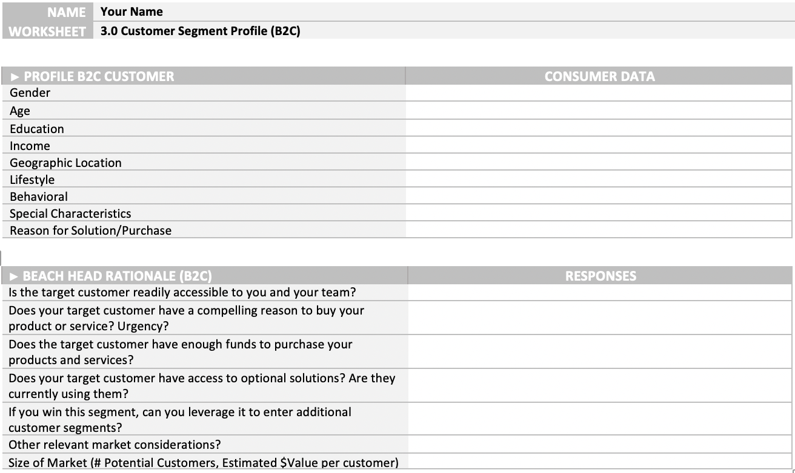Select response cell for Size of Market

click(x=600, y=462)
